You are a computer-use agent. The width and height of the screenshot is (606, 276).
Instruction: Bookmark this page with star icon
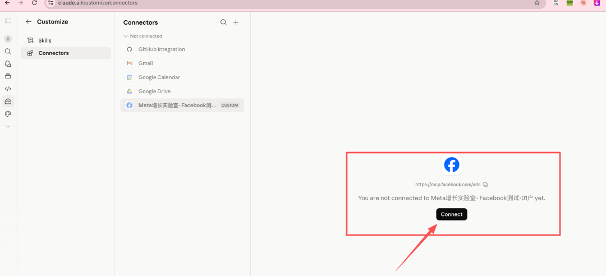pyautogui.click(x=537, y=3)
